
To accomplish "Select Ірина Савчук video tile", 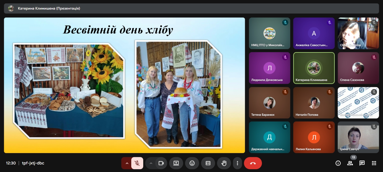I will tap(358, 137).
